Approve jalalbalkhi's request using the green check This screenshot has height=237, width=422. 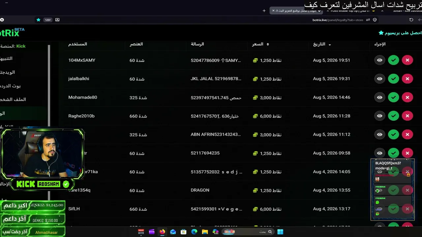[393, 79]
